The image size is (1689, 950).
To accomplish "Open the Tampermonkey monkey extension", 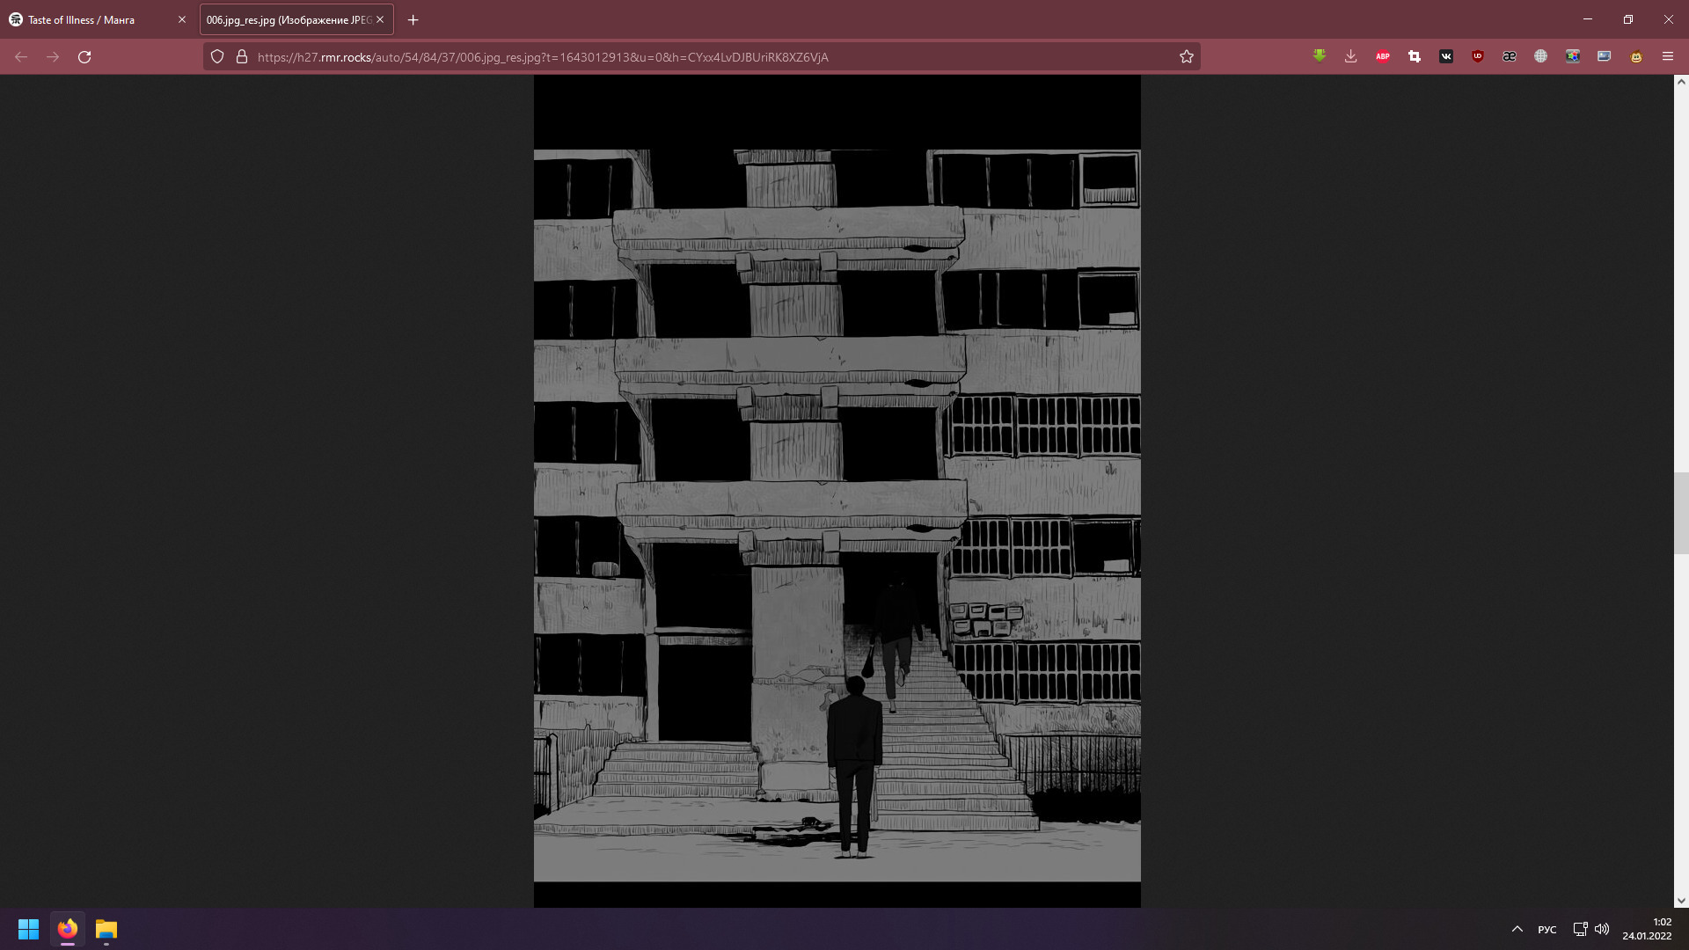I will pos(1635,56).
